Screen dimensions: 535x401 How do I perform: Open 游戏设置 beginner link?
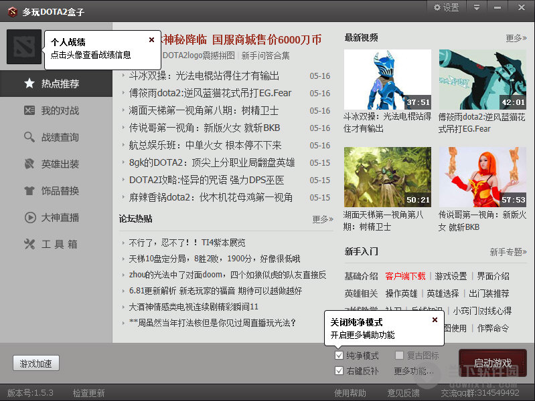click(451, 276)
